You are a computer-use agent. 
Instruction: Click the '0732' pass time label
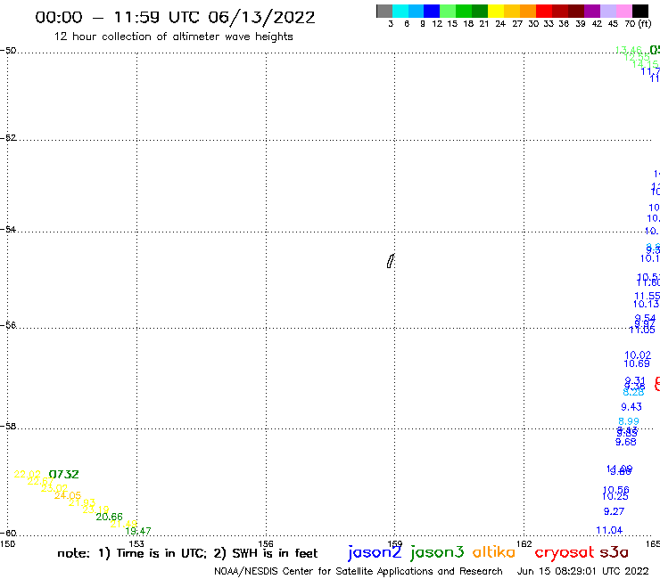(x=63, y=475)
